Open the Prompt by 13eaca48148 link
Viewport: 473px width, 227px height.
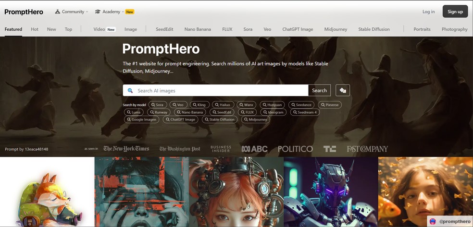(26, 149)
